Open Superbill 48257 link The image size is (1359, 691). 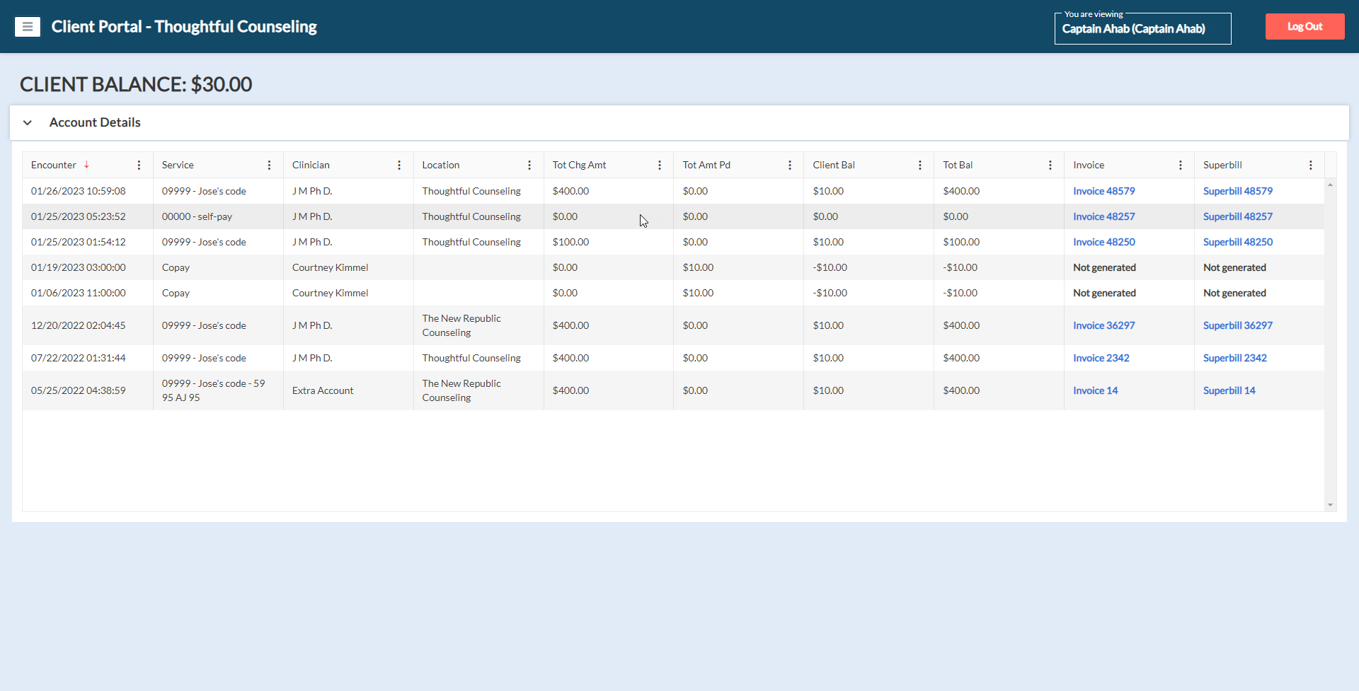click(x=1237, y=216)
